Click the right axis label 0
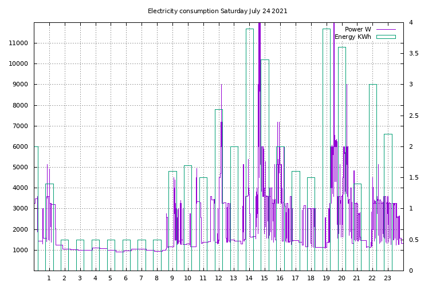This screenshot has height=286, width=440. pos(411,271)
